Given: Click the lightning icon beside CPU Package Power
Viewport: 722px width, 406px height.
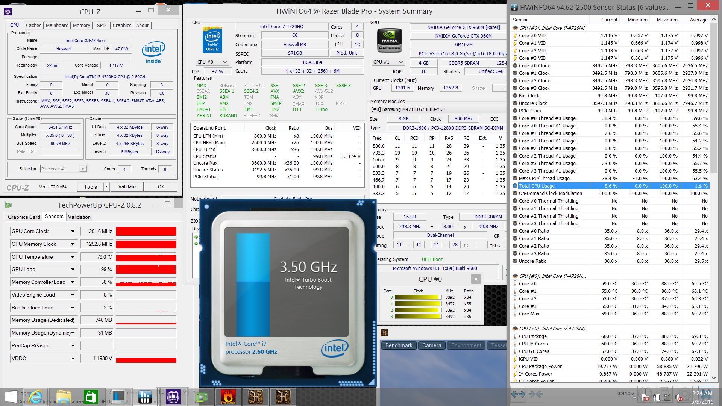Looking at the screenshot, I should (x=515, y=366).
